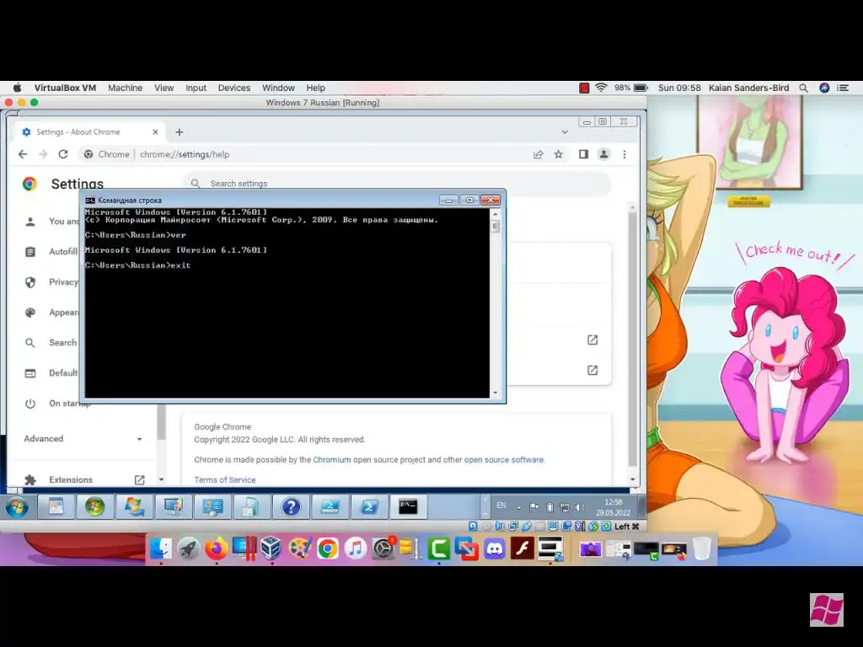Viewport: 863px width, 647px height.
Task: Open Chrome three-dot menu
Action: click(x=624, y=155)
